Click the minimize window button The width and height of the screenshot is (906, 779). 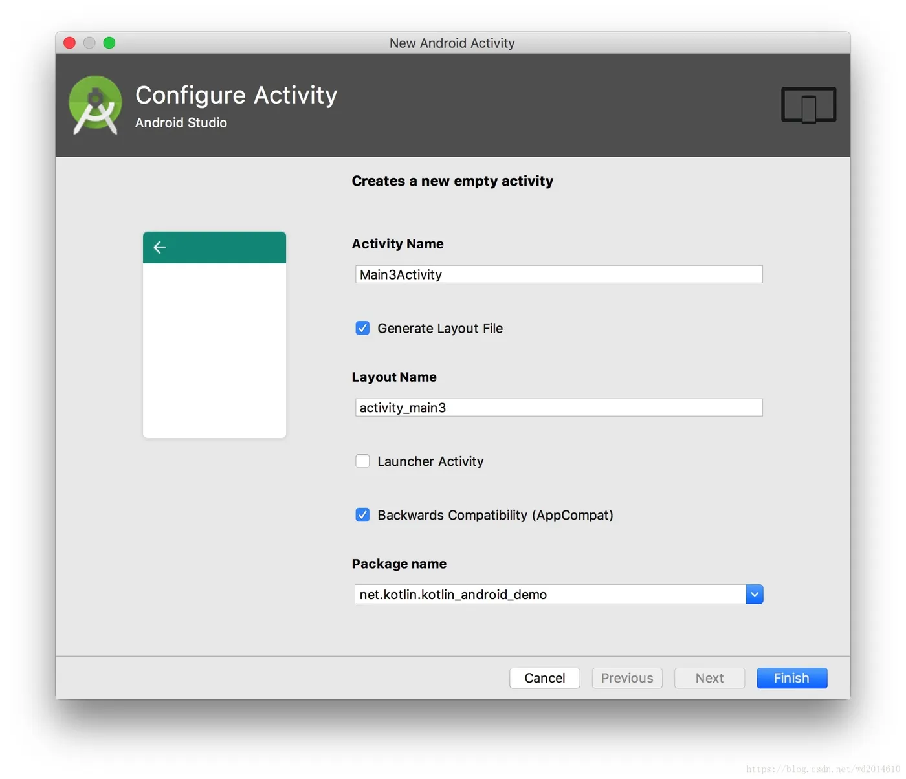[x=89, y=43]
